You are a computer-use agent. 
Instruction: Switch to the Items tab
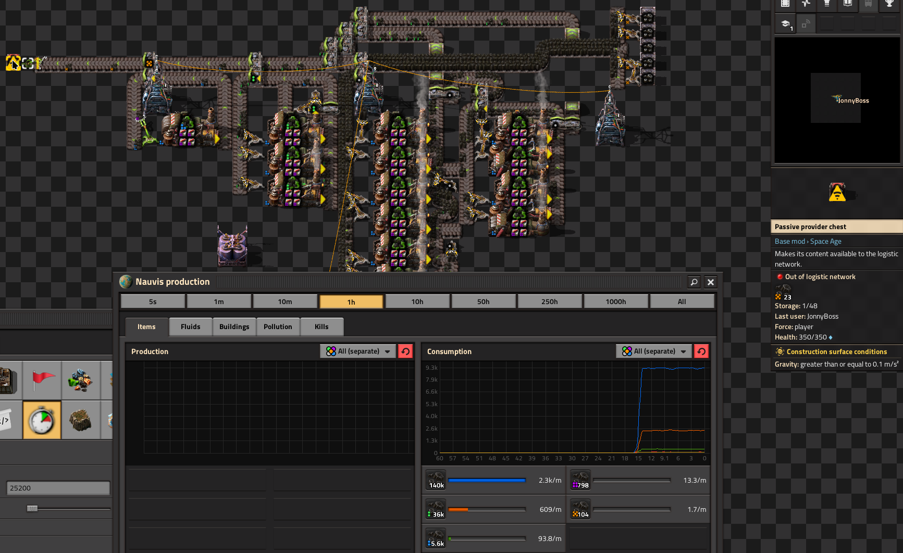click(x=147, y=327)
